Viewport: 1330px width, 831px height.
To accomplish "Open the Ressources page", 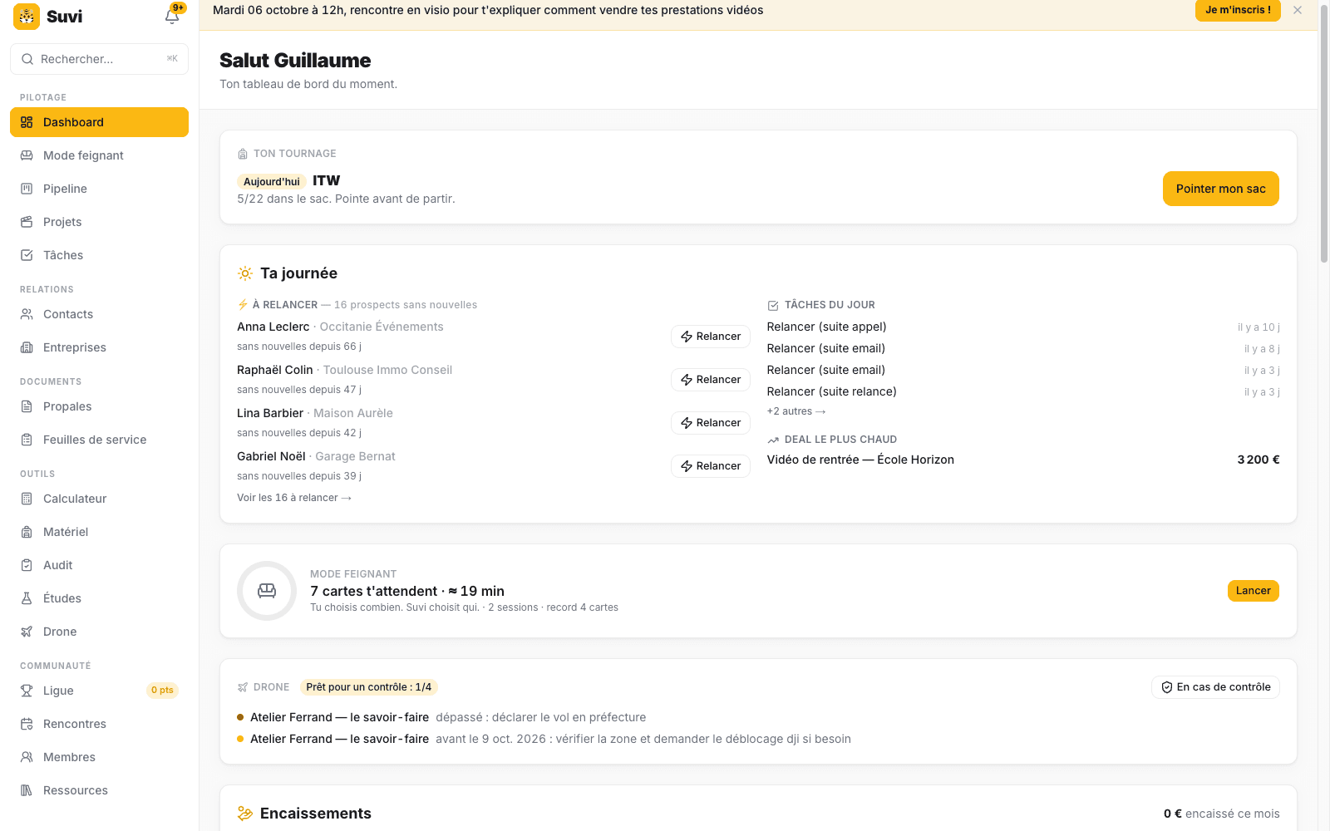I will coord(99,790).
